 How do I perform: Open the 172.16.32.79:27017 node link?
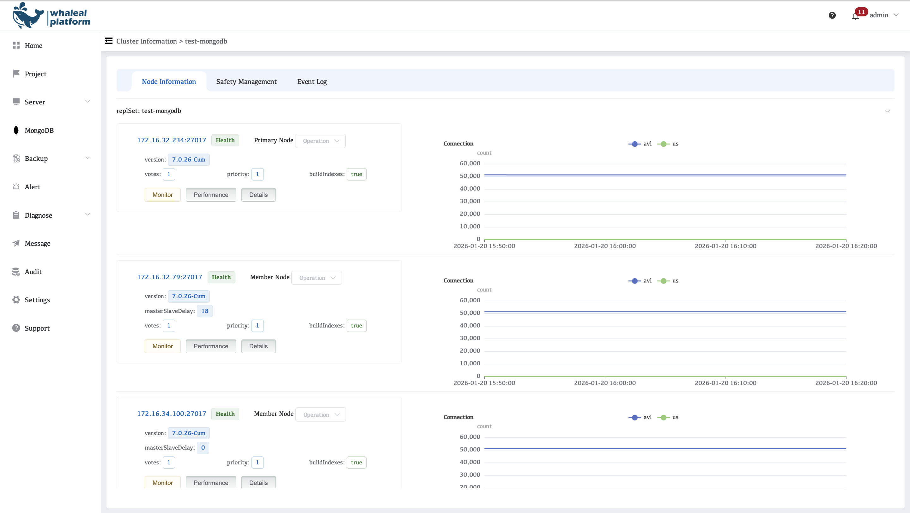[170, 277]
